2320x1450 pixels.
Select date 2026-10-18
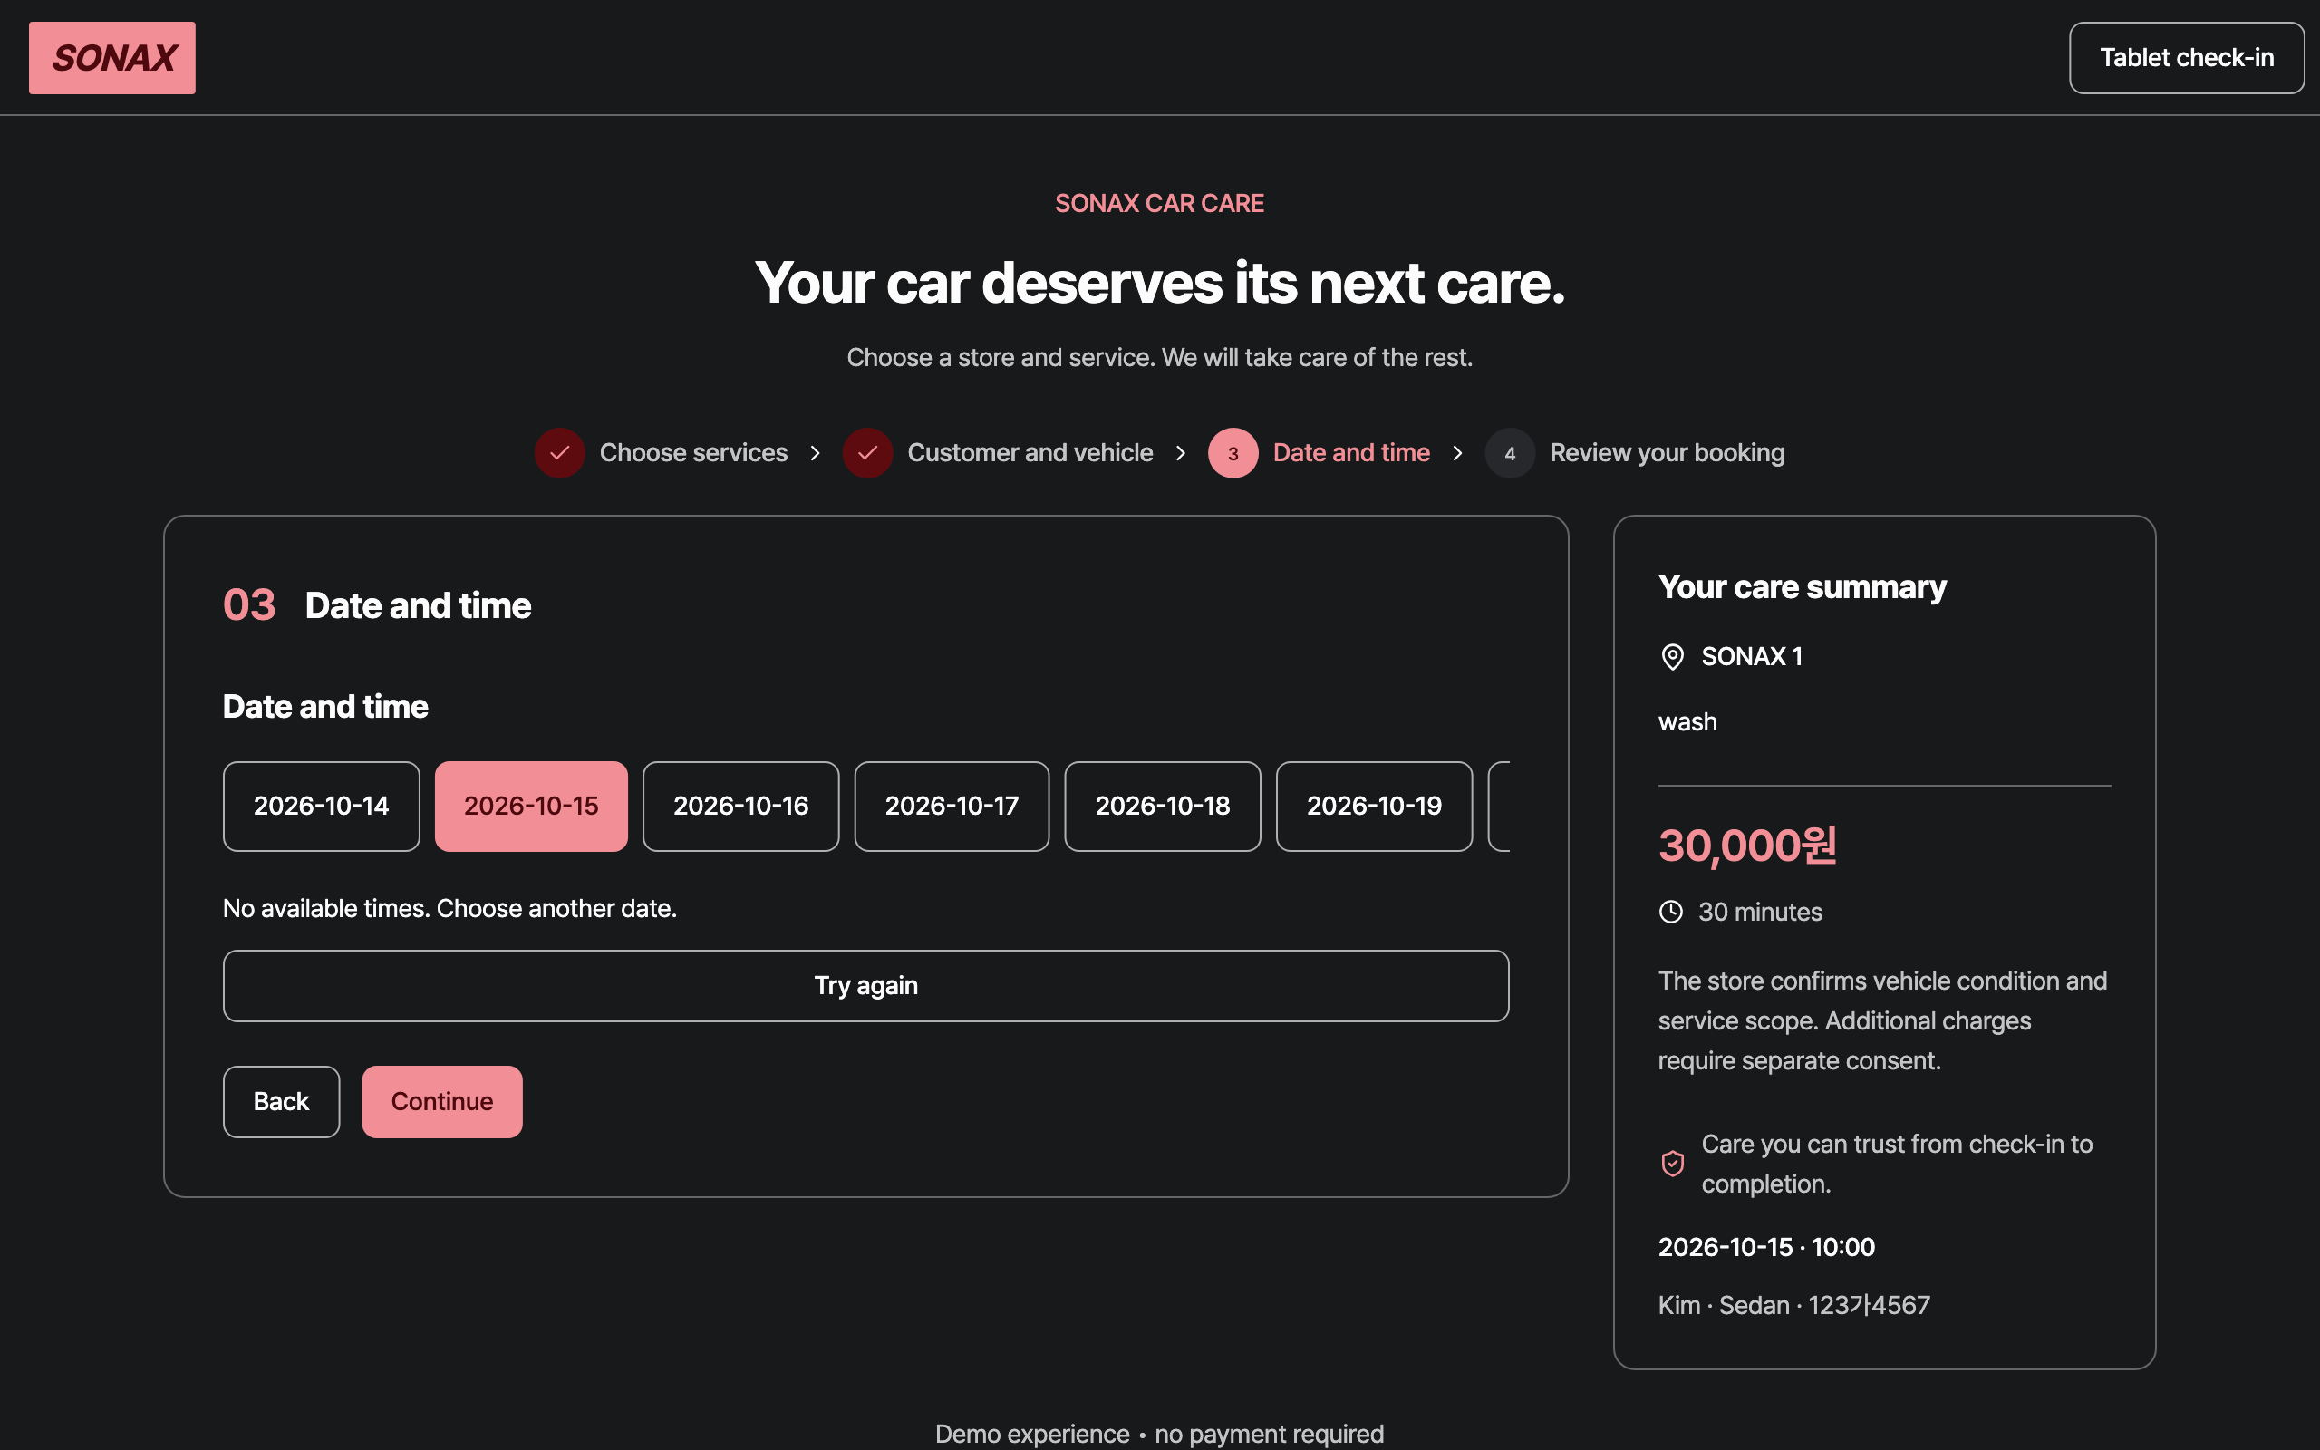coord(1163,807)
